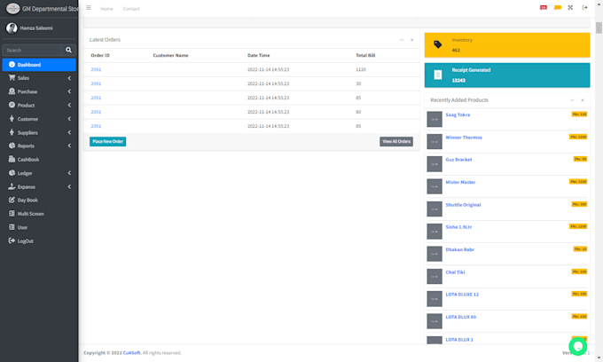Click the Suppliers person icon
The height and width of the screenshot is (362, 603).
point(12,132)
